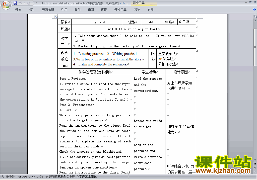257x180 pixels.
Task: Click 'Unit 8 It must belong to Carla.' text
Action: click(133, 29)
